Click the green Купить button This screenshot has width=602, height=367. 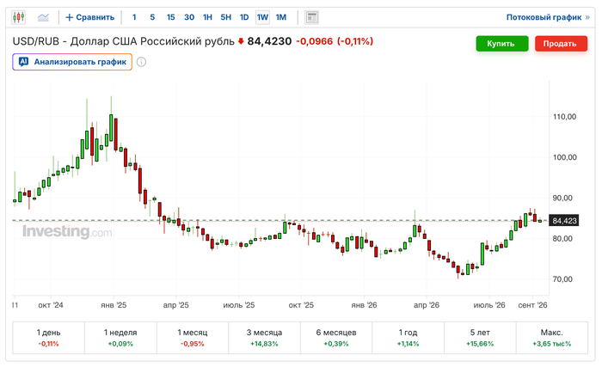(502, 44)
